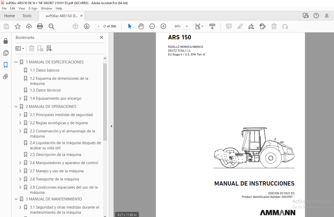Click the Edit PDF stamp icon

(x=262, y=26)
